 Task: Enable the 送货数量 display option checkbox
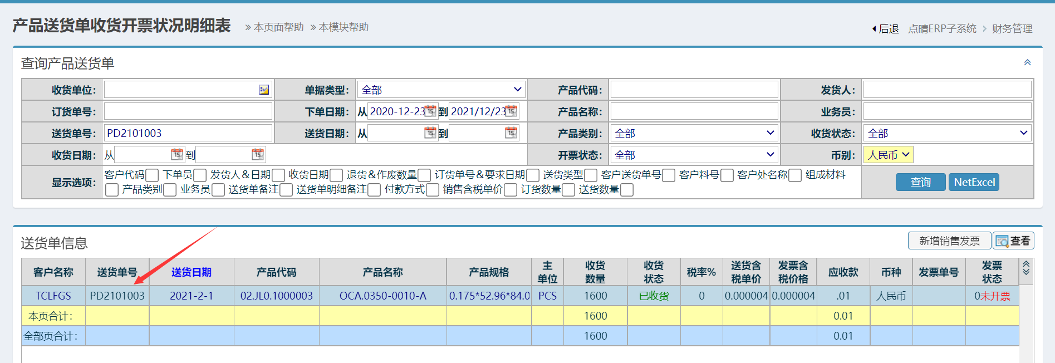pyautogui.click(x=626, y=190)
